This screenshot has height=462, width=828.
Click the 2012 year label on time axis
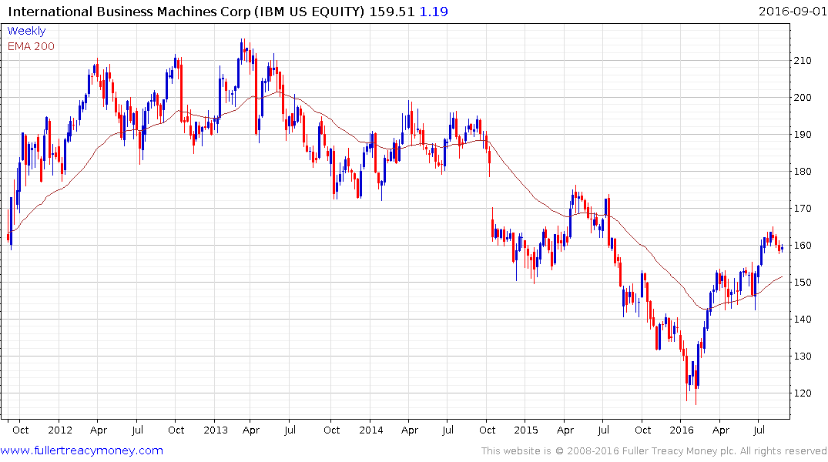[59, 430]
